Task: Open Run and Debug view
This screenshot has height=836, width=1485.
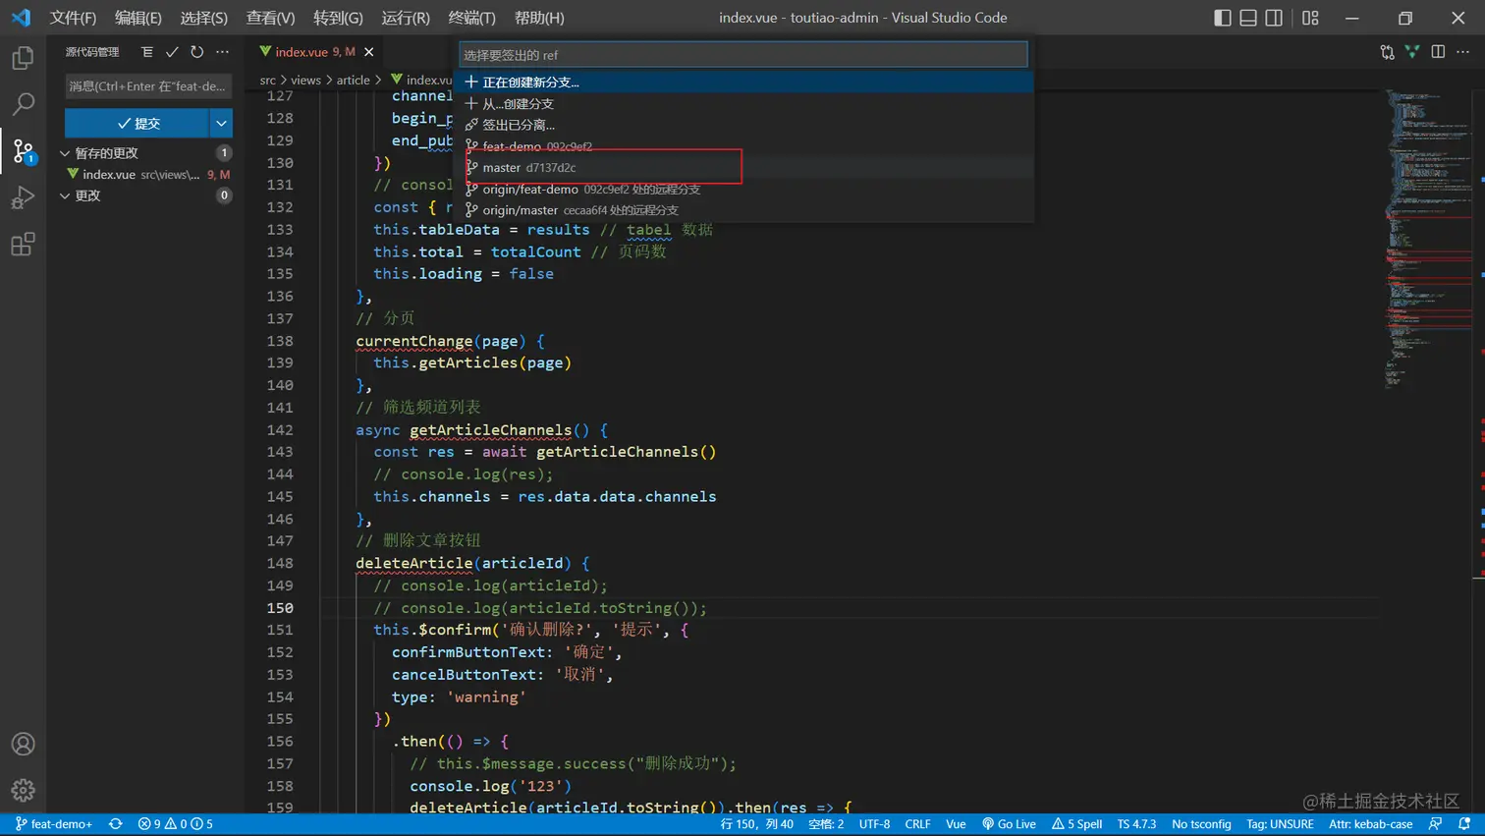Action: pyautogui.click(x=23, y=197)
